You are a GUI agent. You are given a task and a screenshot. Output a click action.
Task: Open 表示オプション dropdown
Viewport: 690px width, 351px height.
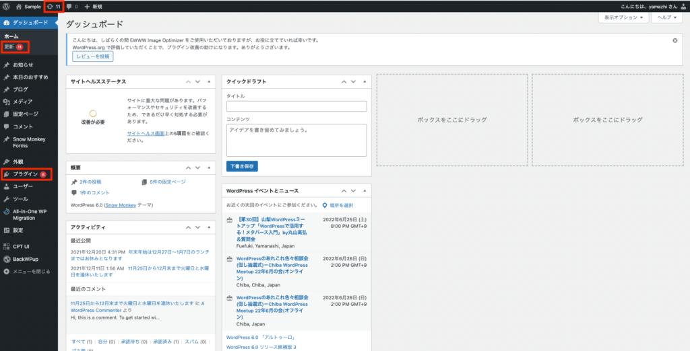pyautogui.click(x=623, y=17)
